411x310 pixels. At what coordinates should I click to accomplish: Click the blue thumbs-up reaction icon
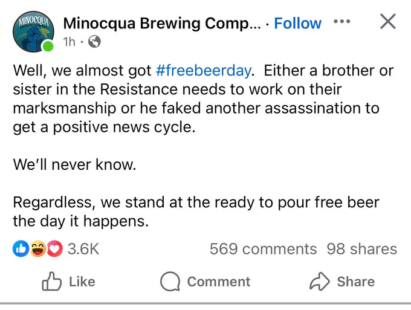(21, 248)
